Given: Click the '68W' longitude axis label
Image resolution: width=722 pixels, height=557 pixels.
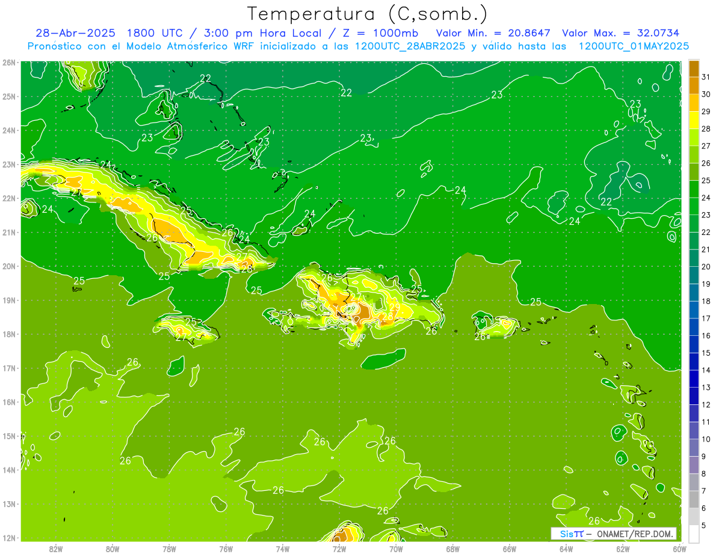Looking at the screenshot, I should click(453, 549).
